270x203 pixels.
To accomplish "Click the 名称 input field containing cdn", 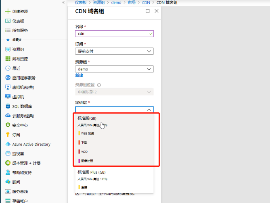I will [114, 34].
